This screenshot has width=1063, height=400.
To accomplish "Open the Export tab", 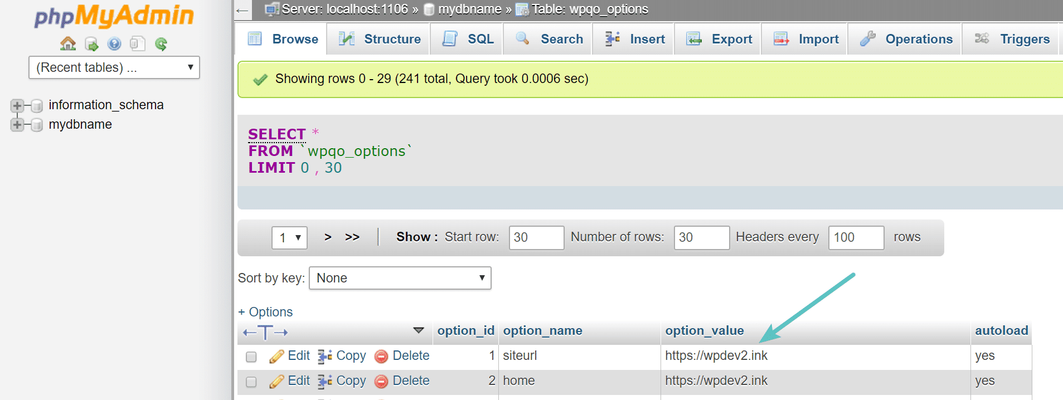I will pos(731,39).
